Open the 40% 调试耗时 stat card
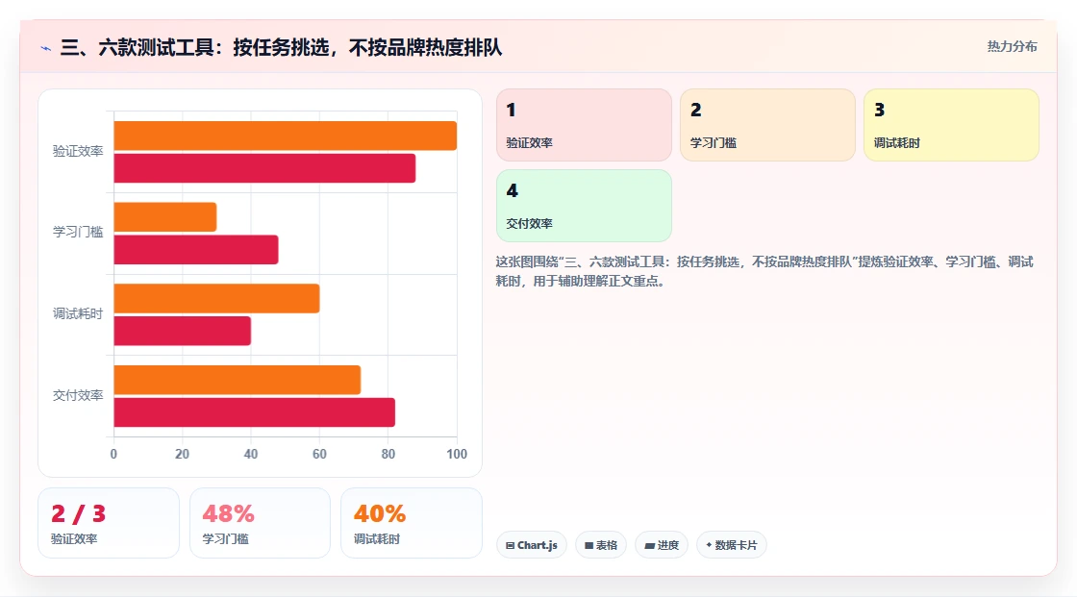 [x=412, y=523]
